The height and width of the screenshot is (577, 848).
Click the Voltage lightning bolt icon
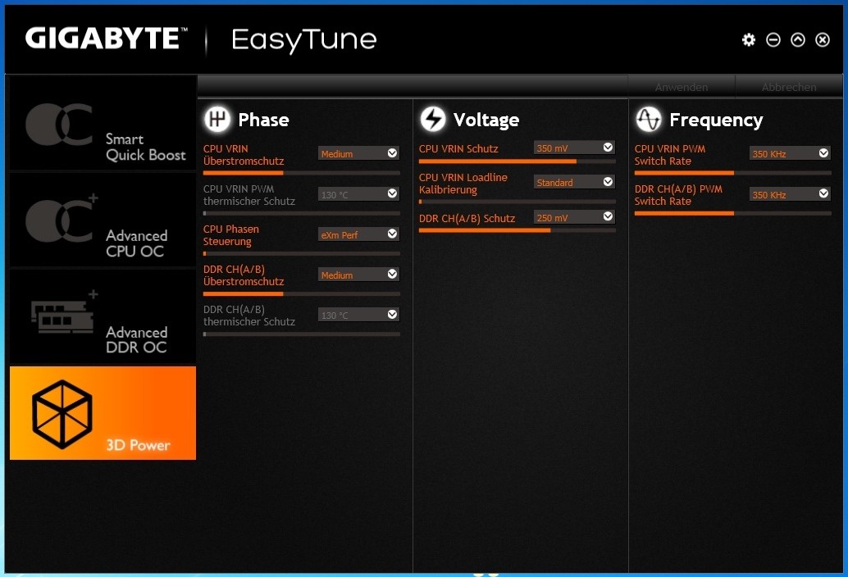coord(433,119)
